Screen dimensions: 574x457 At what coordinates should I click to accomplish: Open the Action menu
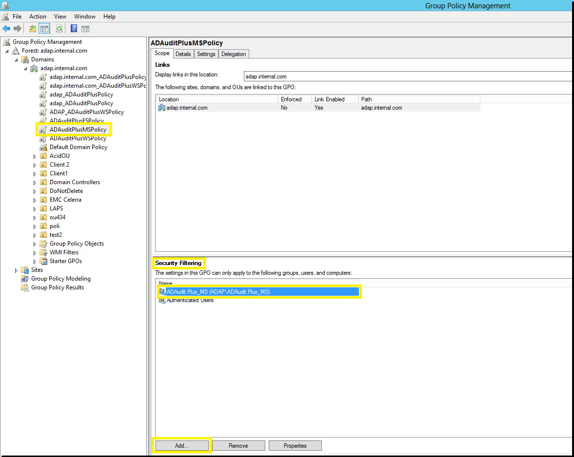pos(38,17)
